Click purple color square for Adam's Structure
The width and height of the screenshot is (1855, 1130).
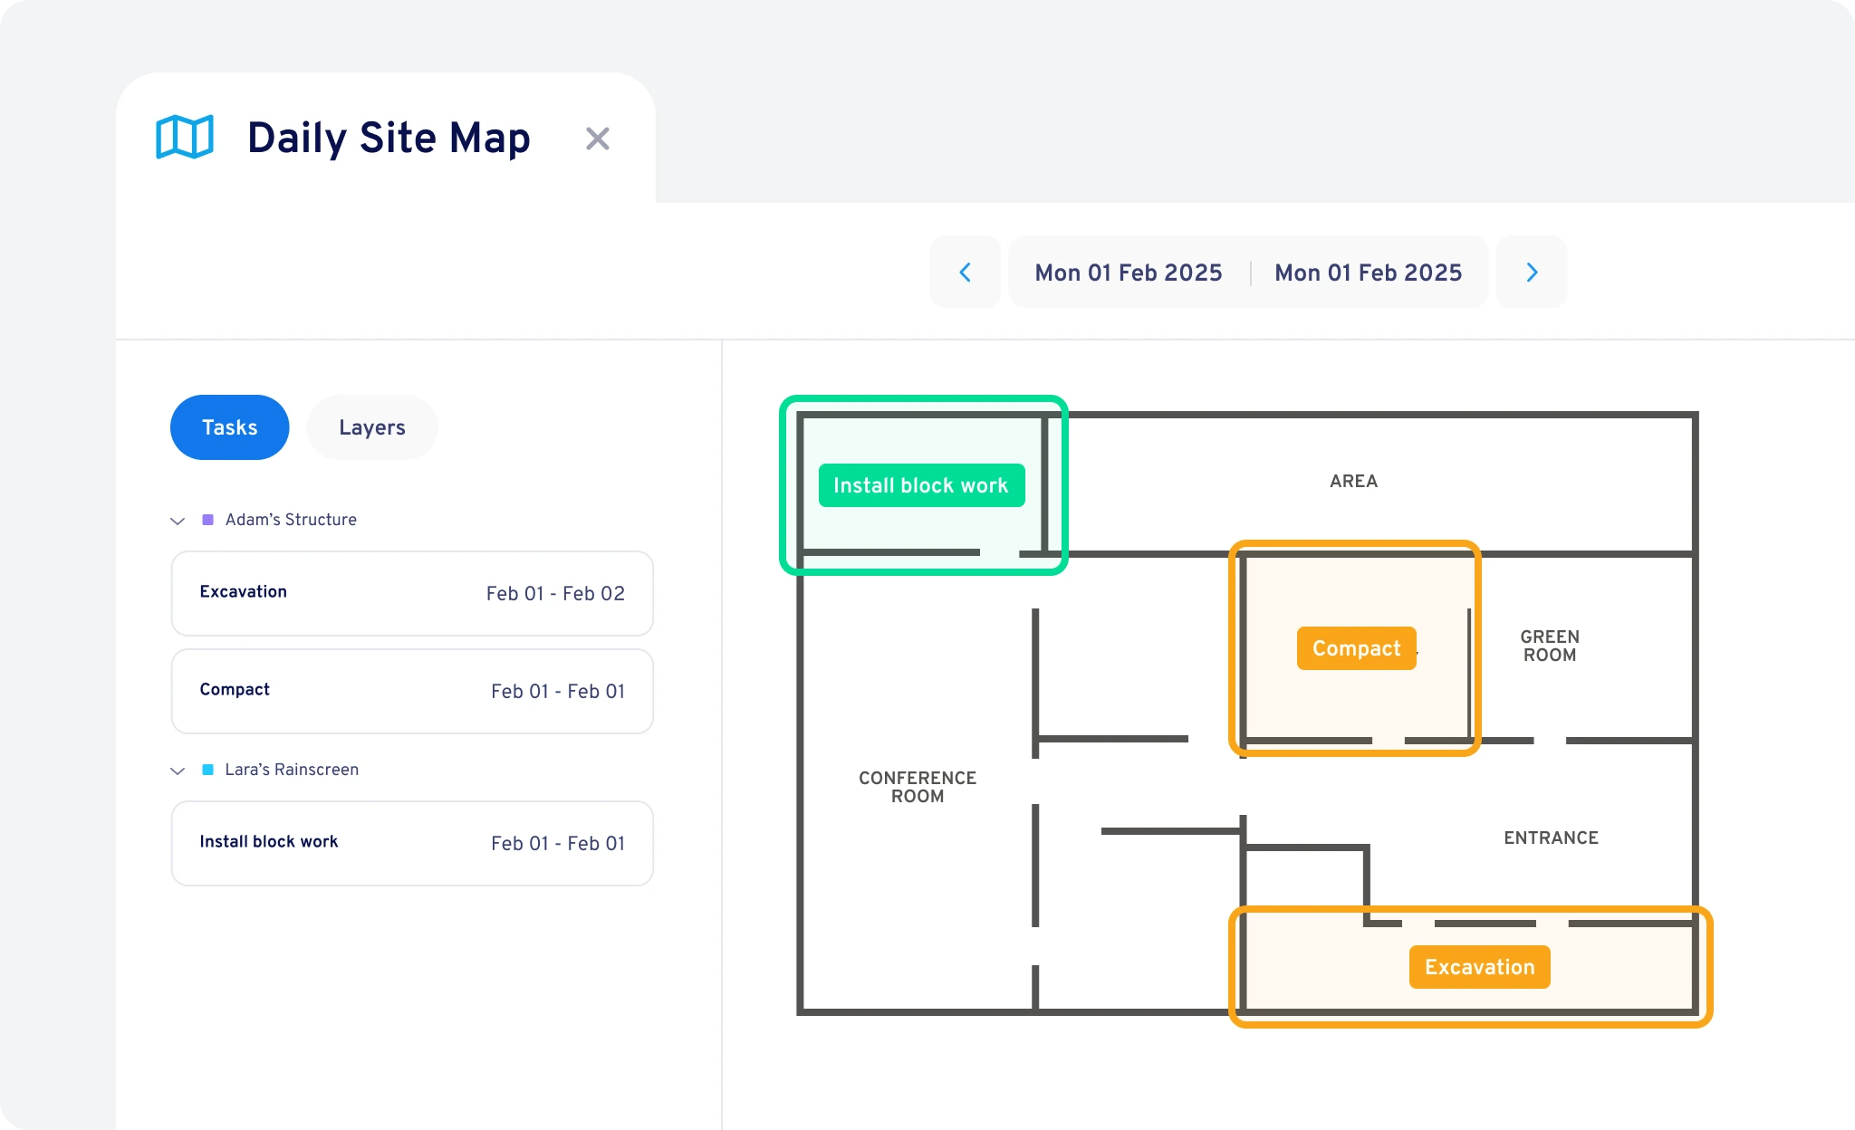pos(207,520)
